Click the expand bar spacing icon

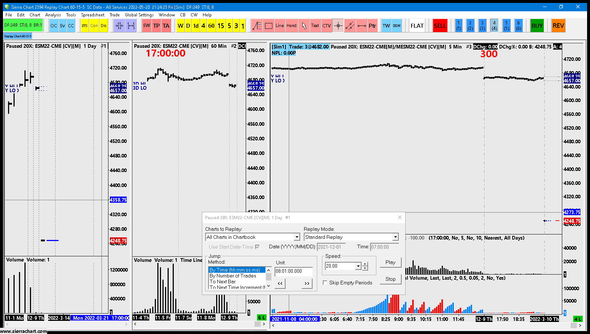click(x=131, y=26)
